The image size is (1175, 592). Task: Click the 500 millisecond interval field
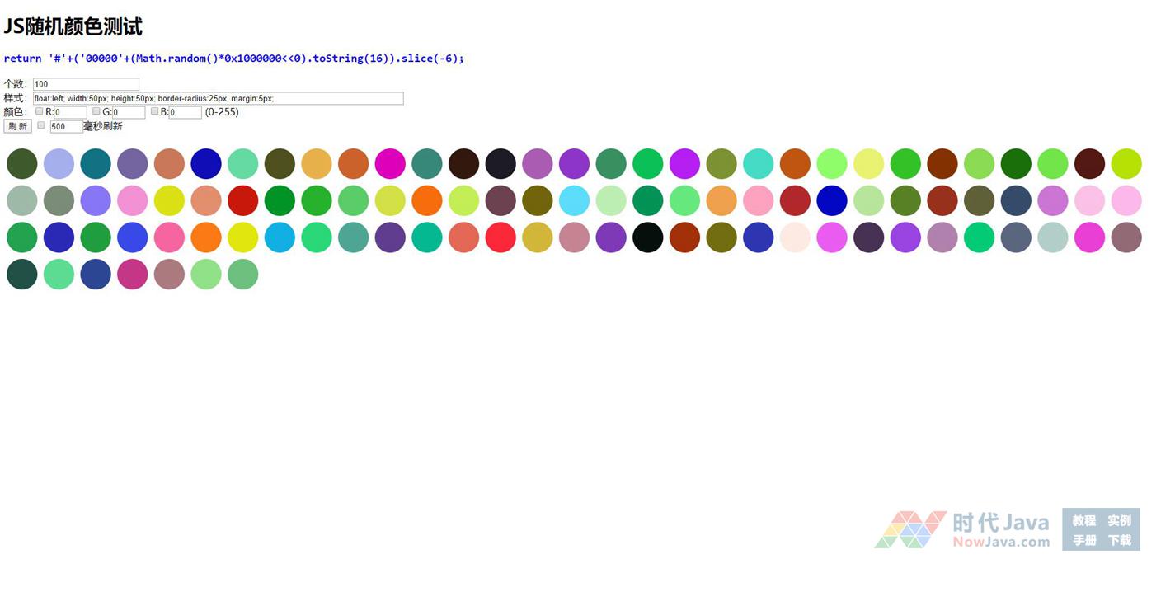click(66, 126)
